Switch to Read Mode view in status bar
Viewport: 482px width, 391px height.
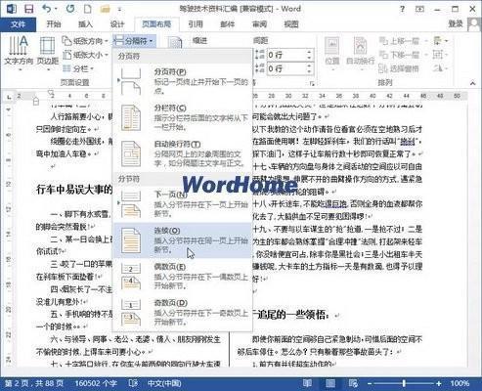(307, 383)
